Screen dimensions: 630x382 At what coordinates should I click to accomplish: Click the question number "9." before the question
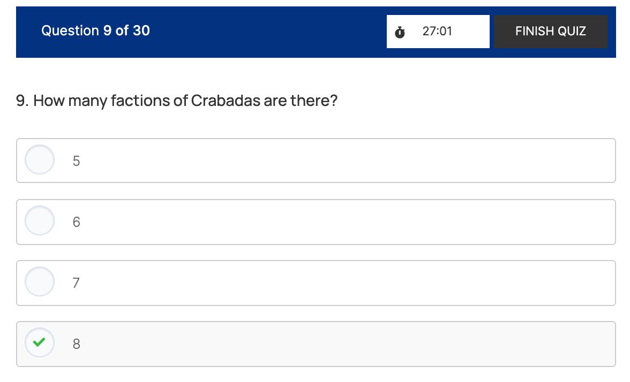22,101
